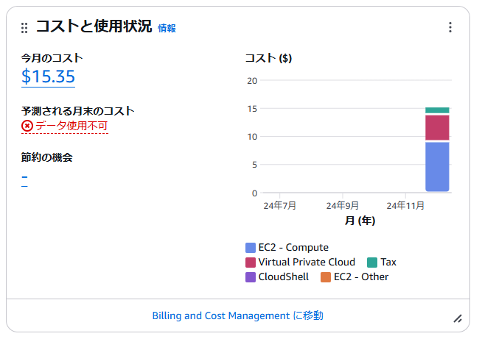Click the Tax legend swatch
The width and height of the screenshot is (482, 339).
pyautogui.click(x=372, y=263)
